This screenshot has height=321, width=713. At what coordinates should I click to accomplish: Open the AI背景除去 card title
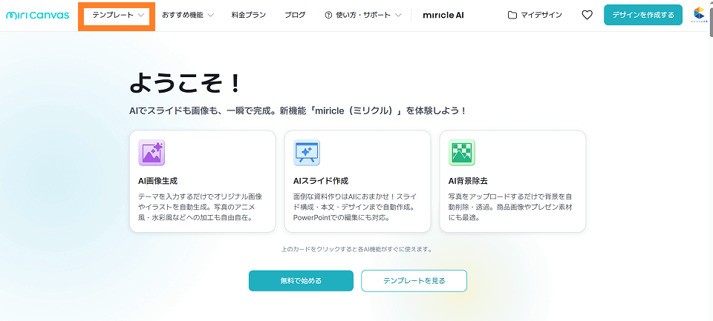[x=468, y=180]
